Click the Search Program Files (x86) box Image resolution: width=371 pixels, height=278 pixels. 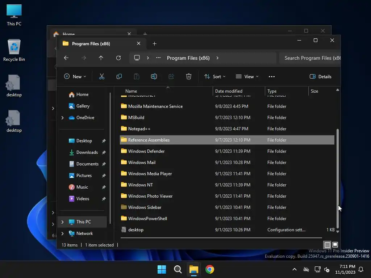tap(310, 58)
